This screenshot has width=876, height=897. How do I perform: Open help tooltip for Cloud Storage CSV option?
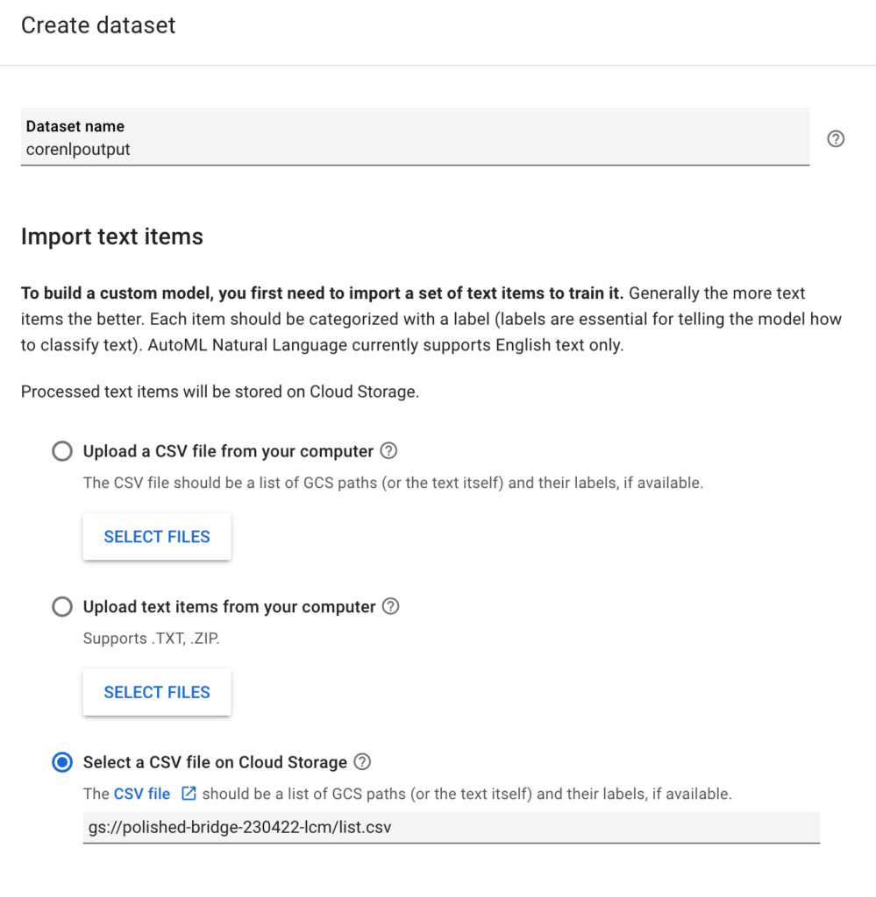click(362, 762)
